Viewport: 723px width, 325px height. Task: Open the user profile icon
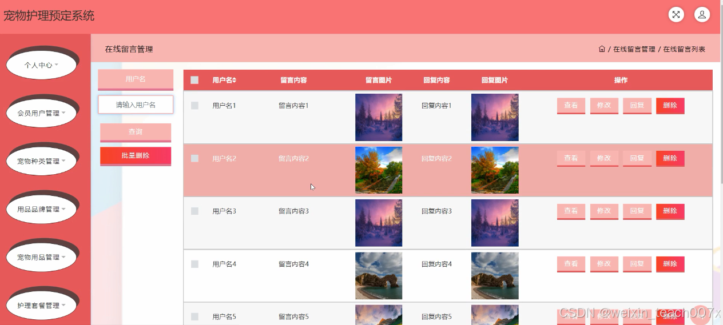coord(702,15)
